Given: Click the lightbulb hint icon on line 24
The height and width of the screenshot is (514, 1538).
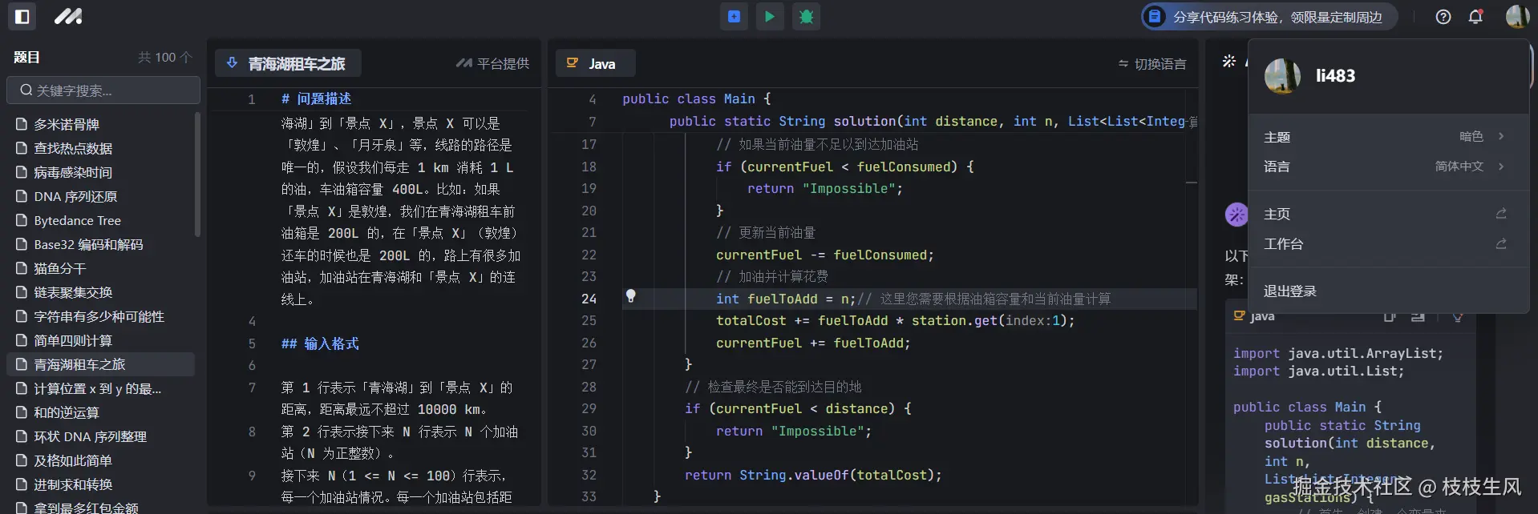Looking at the screenshot, I should point(631,296).
